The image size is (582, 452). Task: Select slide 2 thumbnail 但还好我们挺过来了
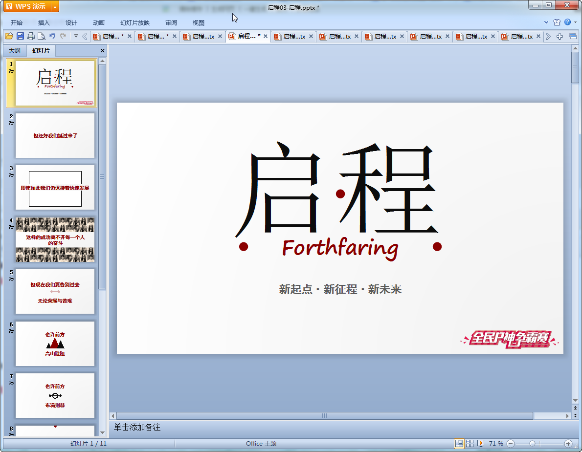pyautogui.click(x=55, y=135)
